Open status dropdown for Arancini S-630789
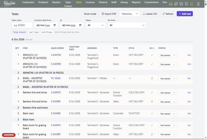 [x=167, y=64]
